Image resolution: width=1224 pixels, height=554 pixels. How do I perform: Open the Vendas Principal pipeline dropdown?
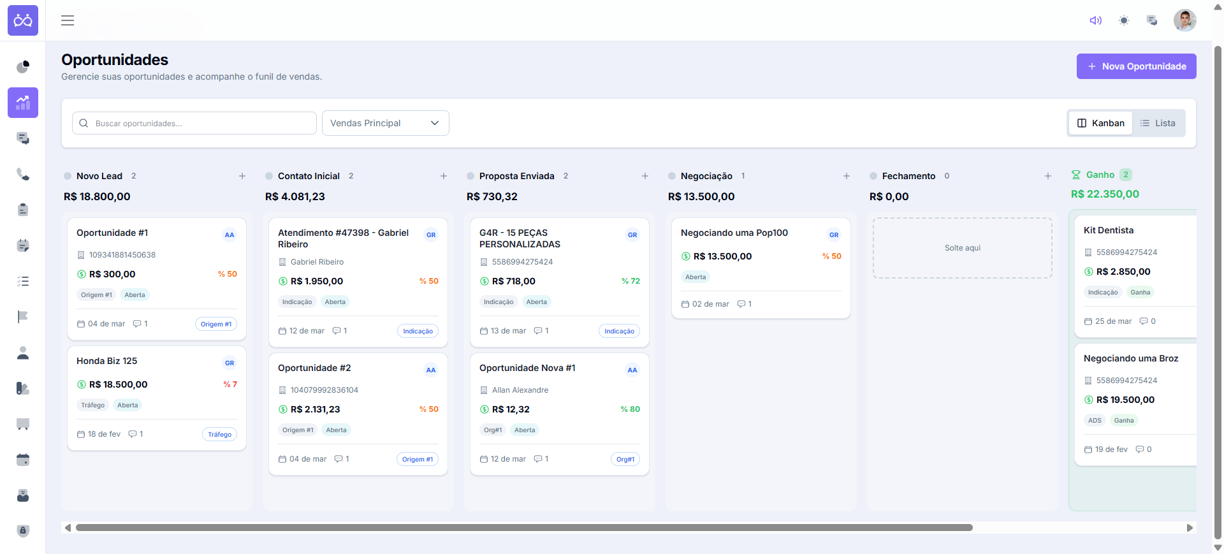(x=385, y=123)
